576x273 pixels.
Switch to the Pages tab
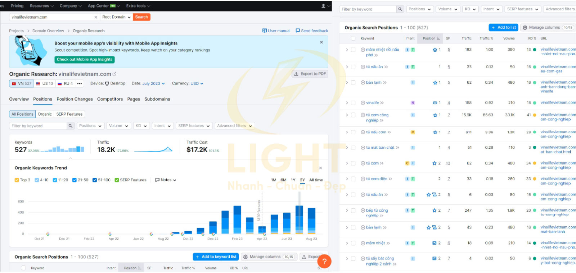click(134, 99)
